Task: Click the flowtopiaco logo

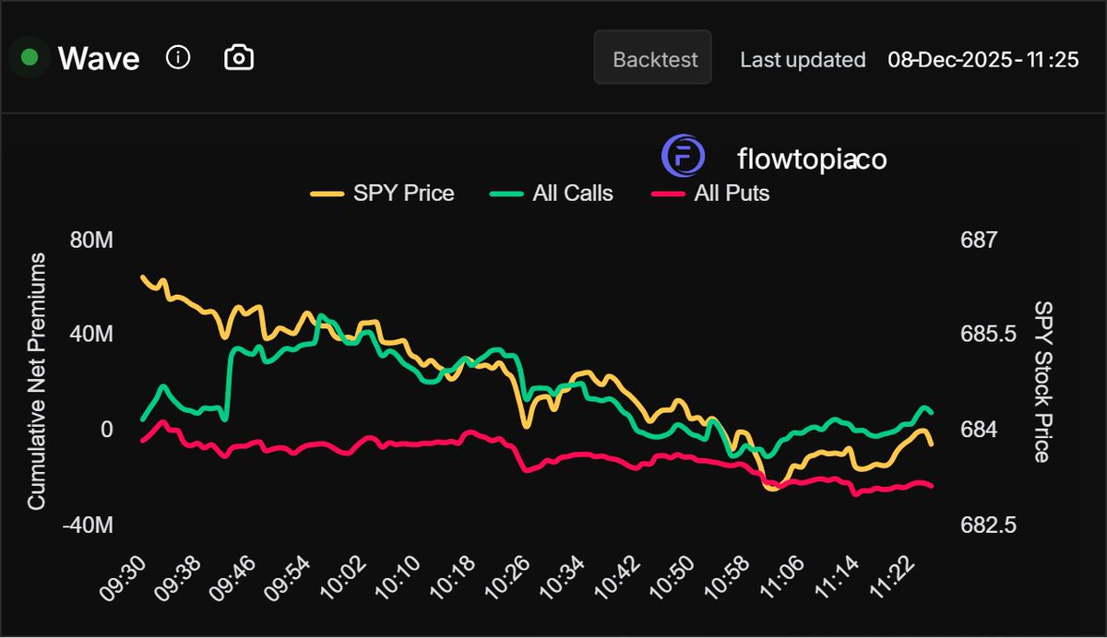Action: tap(682, 155)
